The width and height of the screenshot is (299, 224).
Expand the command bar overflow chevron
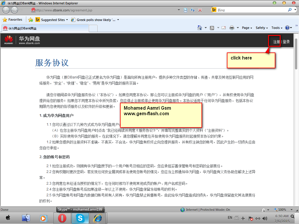click(x=296, y=26)
